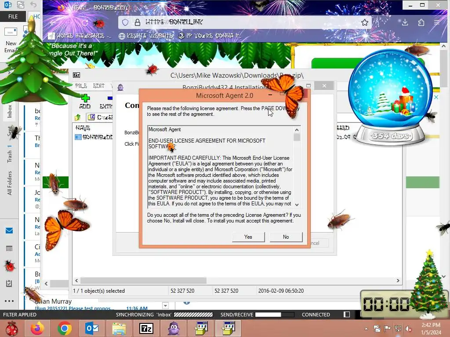Accept the license agreement with Yes
This screenshot has width=450, height=337.
click(x=248, y=237)
